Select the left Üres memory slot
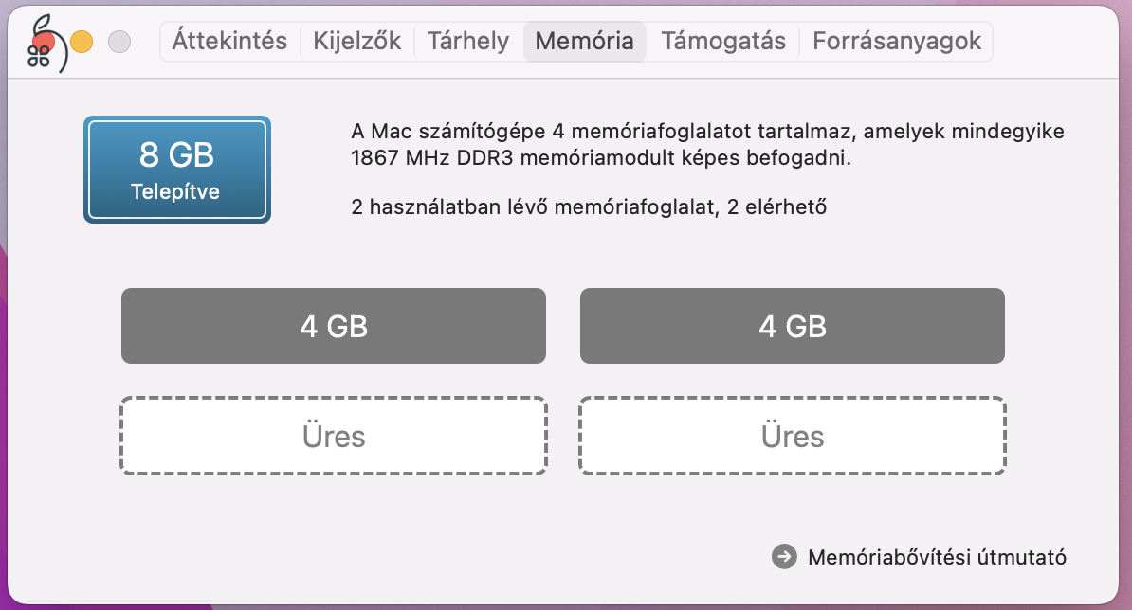This screenshot has height=610, width=1132. pyautogui.click(x=333, y=436)
